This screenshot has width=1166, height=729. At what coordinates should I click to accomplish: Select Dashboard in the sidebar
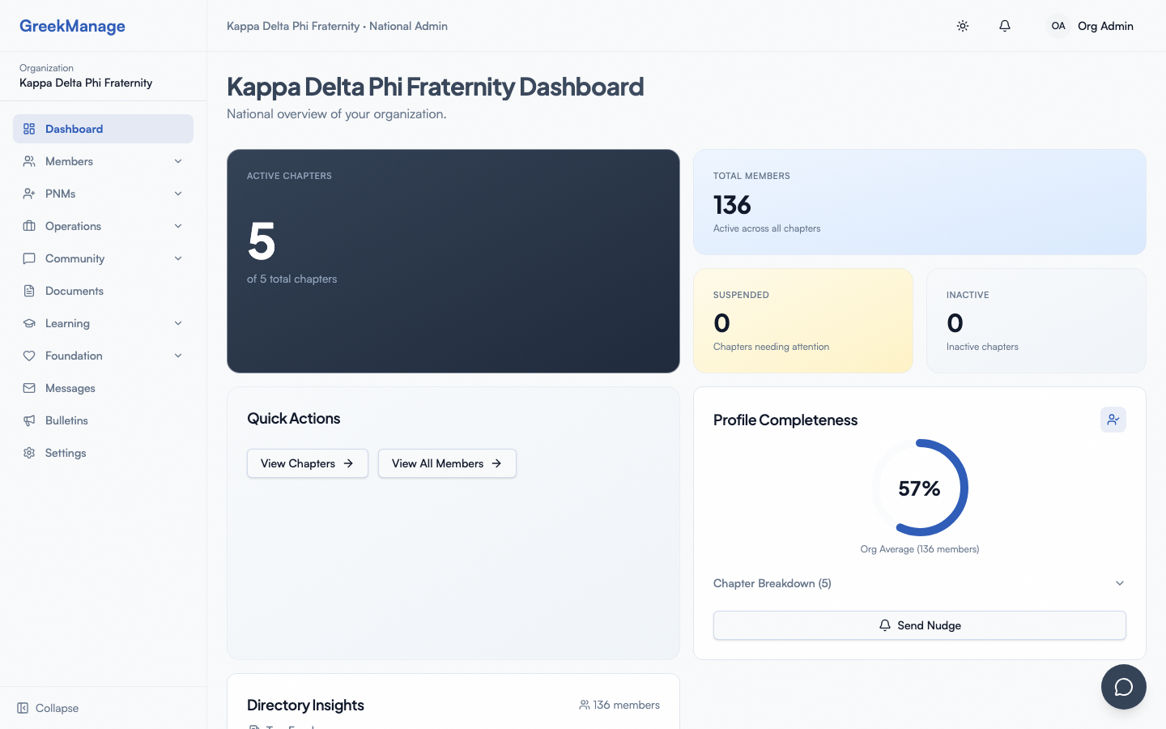coord(74,129)
